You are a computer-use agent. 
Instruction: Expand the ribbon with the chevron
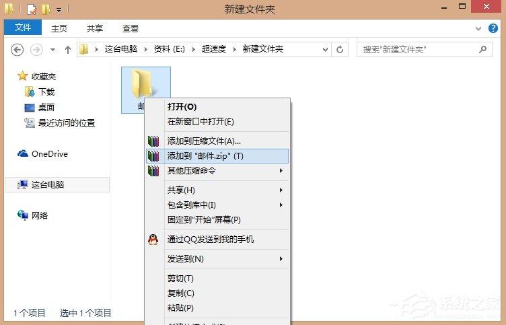[x=478, y=29]
